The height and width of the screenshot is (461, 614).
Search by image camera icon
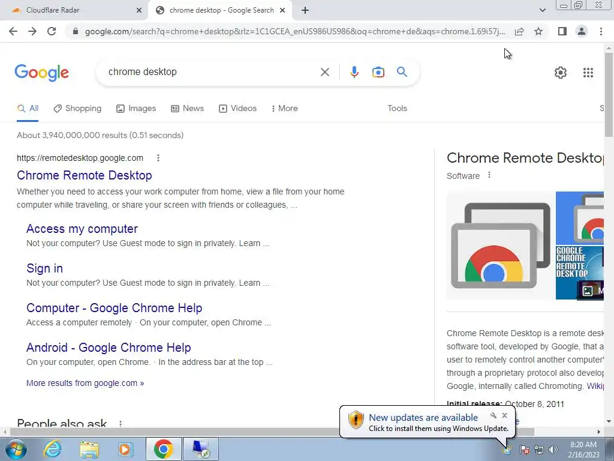coord(378,72)
